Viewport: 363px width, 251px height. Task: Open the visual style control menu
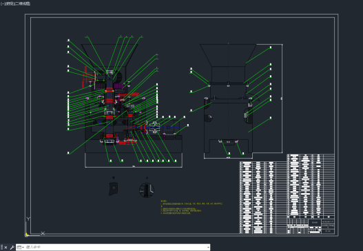pos(21,3)
